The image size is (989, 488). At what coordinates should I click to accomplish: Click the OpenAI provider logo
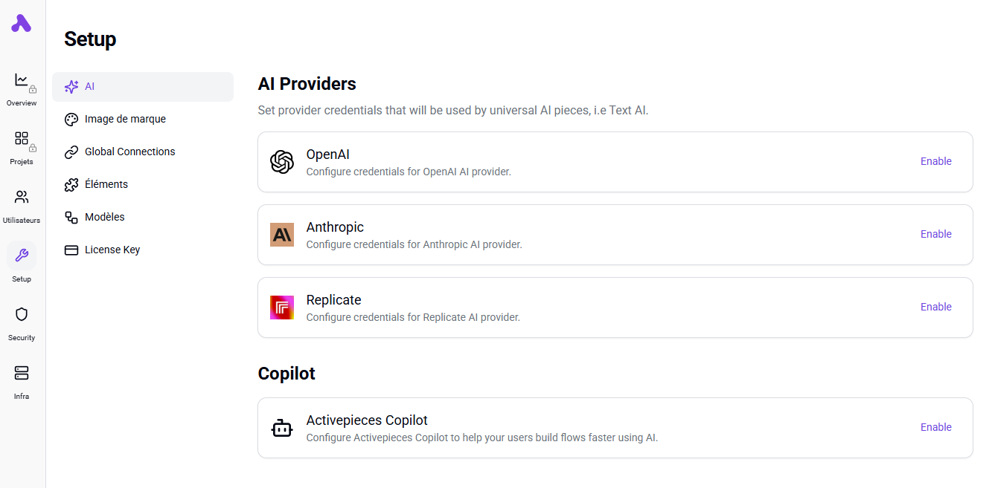282,162
